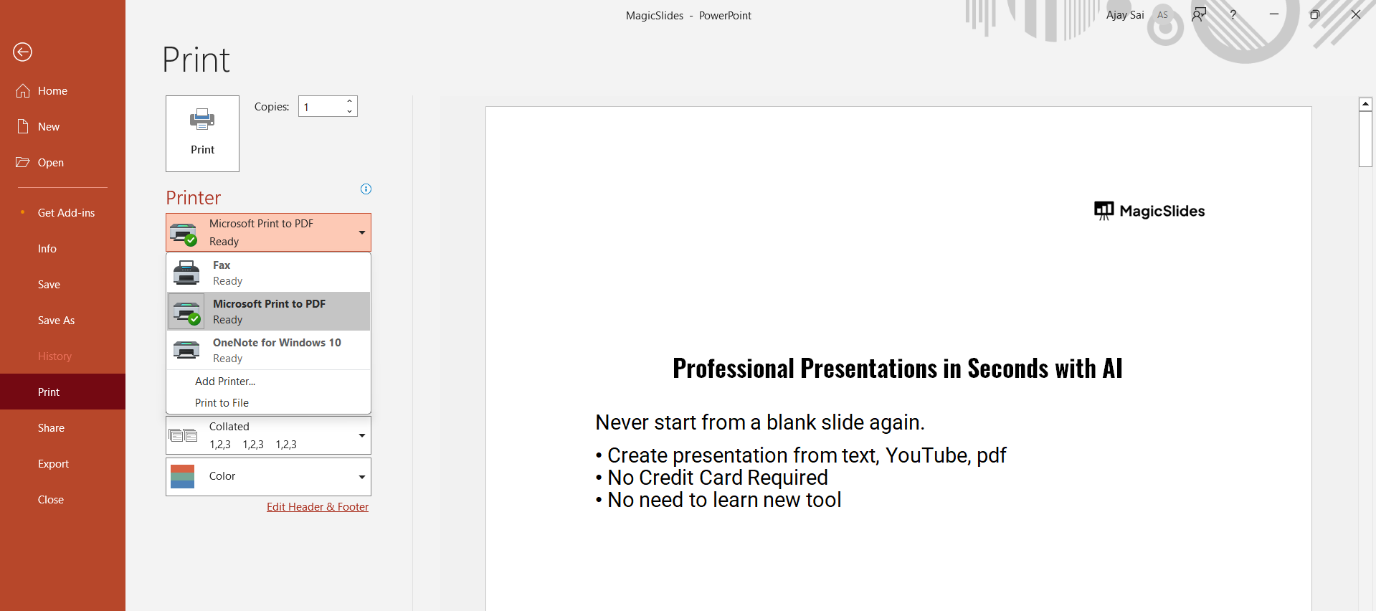Image resolution: width=1376 pixels, height=611 pixels.
Task: Click the printer icon on Print button
Action: (x=202, y=119)
